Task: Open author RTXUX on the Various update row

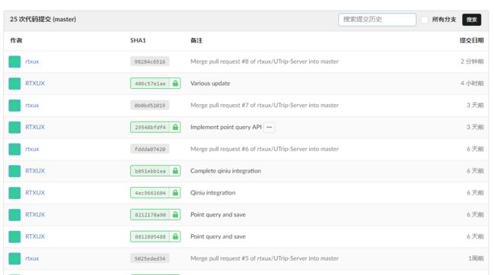Action: pyautogui.click(x=35, y=84)
